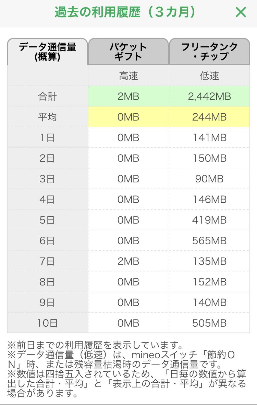Select the データ通信量(概算) tab

point(47,52)
